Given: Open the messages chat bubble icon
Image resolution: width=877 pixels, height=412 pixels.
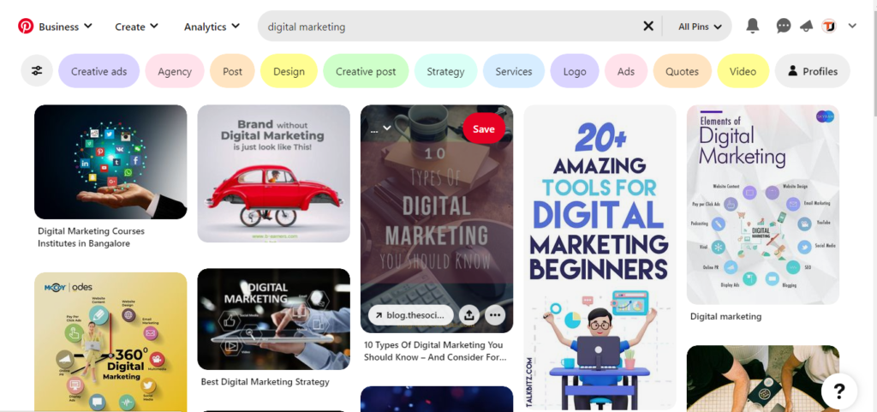Looking at the screenshot, I should [x=784, y=26].
